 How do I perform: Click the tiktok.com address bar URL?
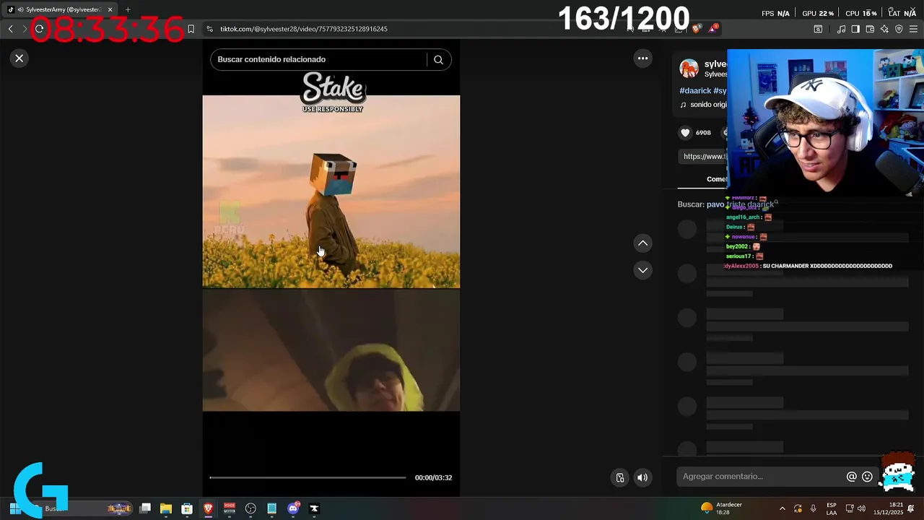tap(303, 29)
